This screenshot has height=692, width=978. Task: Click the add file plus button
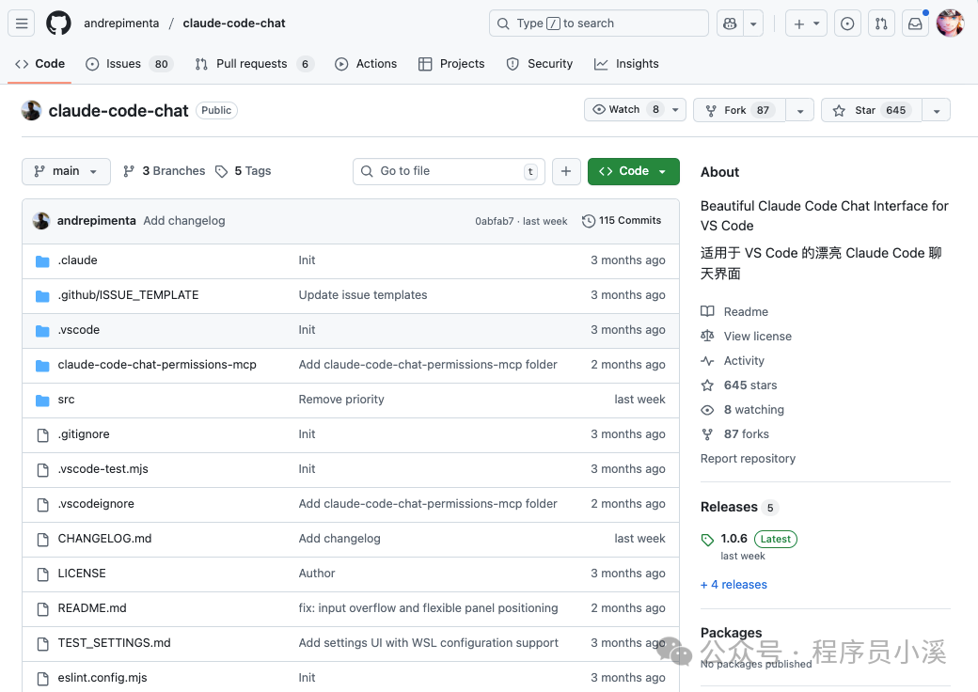tap(565, 171)
